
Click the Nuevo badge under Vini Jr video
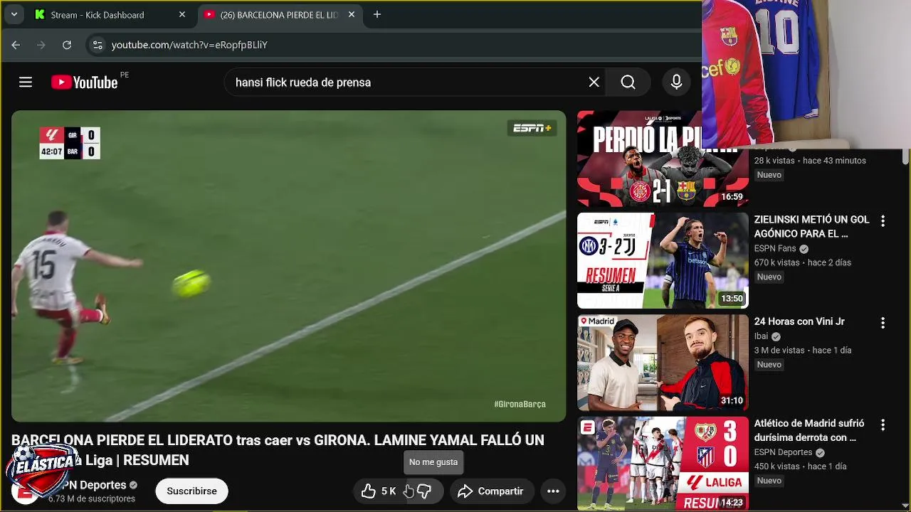[769, 364]
